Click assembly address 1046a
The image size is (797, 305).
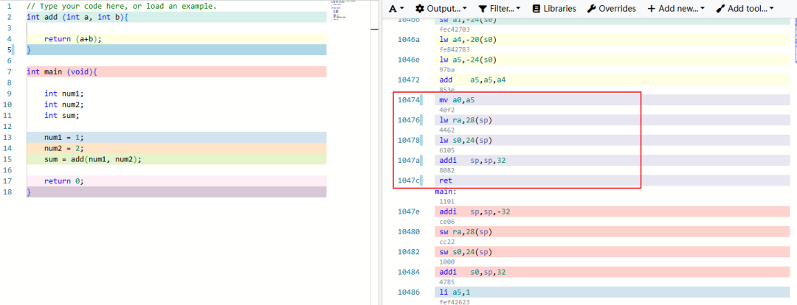pos(408,40)
